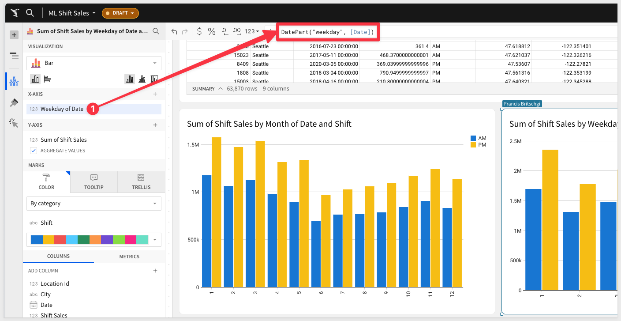Viewport: 621px width, 321px height.
Task: Click the add element plus icon in sidebar
Action: [x=14, y=35]
